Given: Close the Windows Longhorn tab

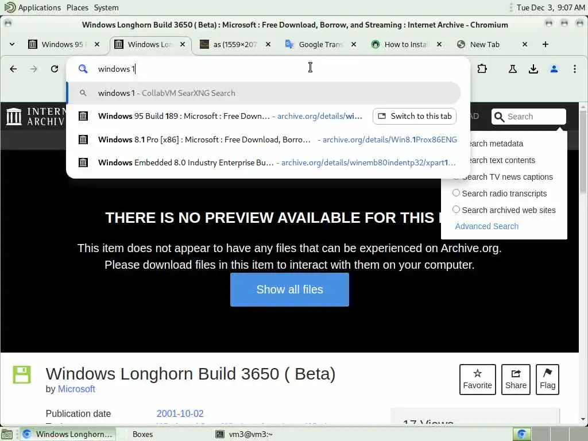Looking at the screenshot, I should click(183, 44).
